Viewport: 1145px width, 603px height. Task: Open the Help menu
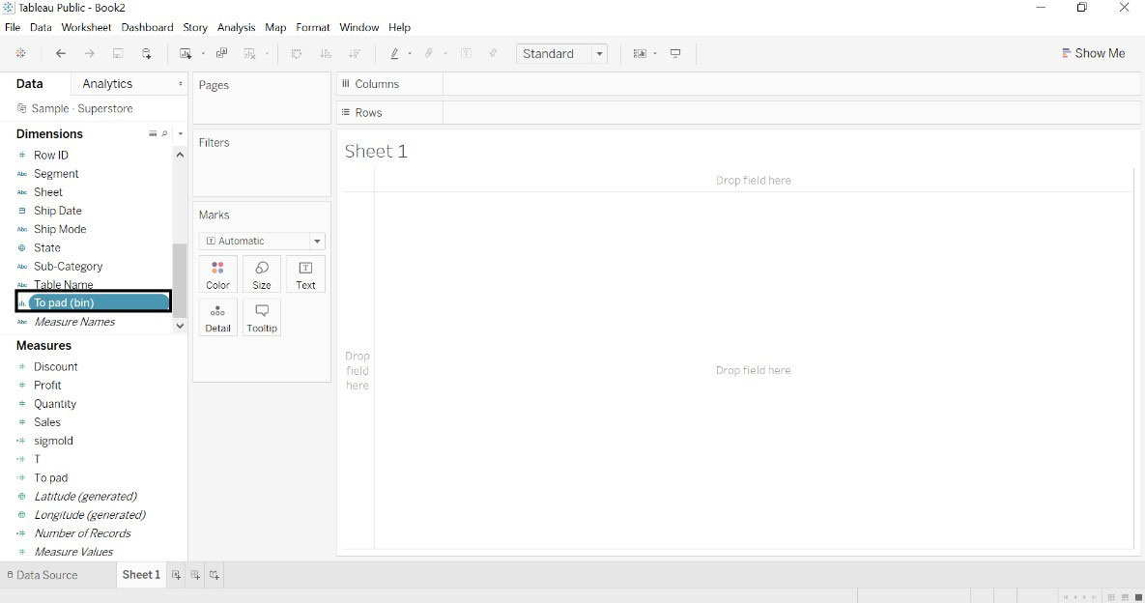399,27
